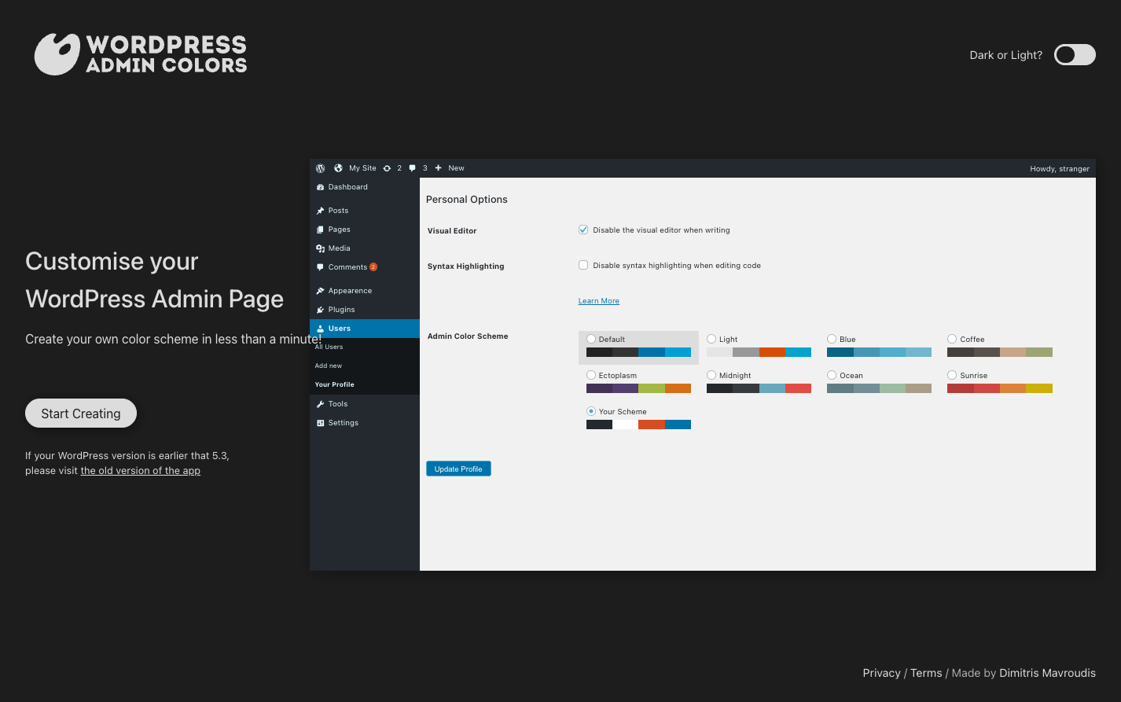The height and width of the screenshot is (702, 1121).
Task: Select the Midnight color scheme
Action: [x=711, y=375]
